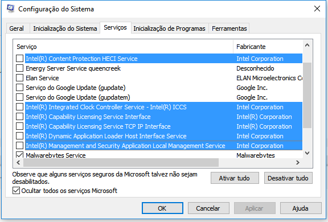328x222 pixels.
Task: Click the scroll right arrow in services list
Action: (x=298, y=162)
